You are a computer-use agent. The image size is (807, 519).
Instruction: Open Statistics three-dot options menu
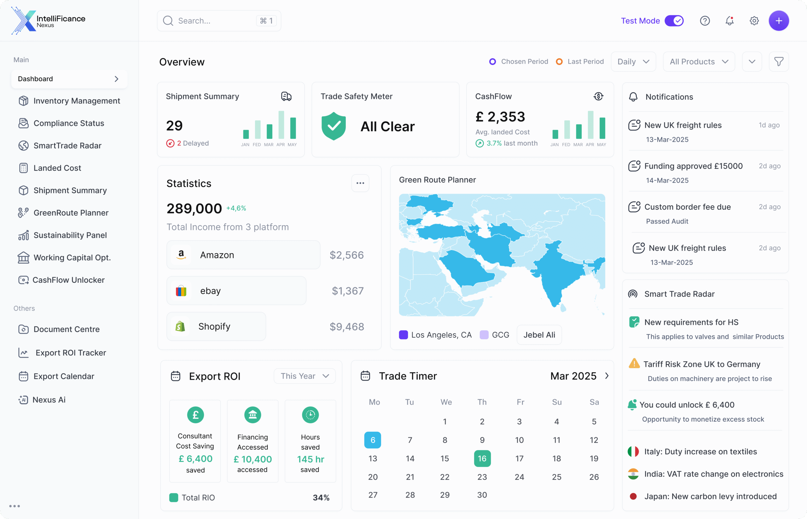click(360, 183)
